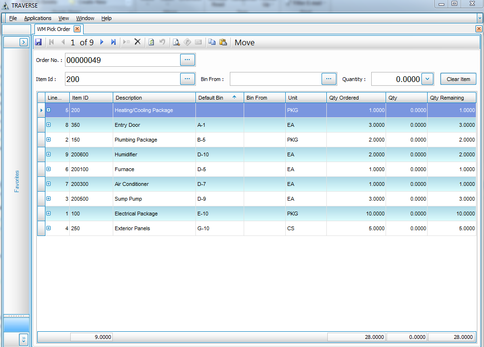Click the Item Id input field
Image resolution: width=484 pixels, height=347 pixels.
pos(122,79)
